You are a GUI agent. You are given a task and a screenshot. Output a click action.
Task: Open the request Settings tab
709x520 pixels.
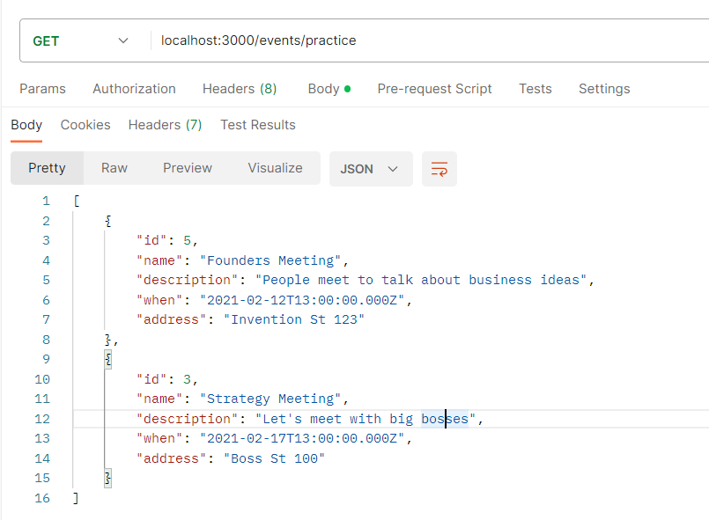coord(604,89)
